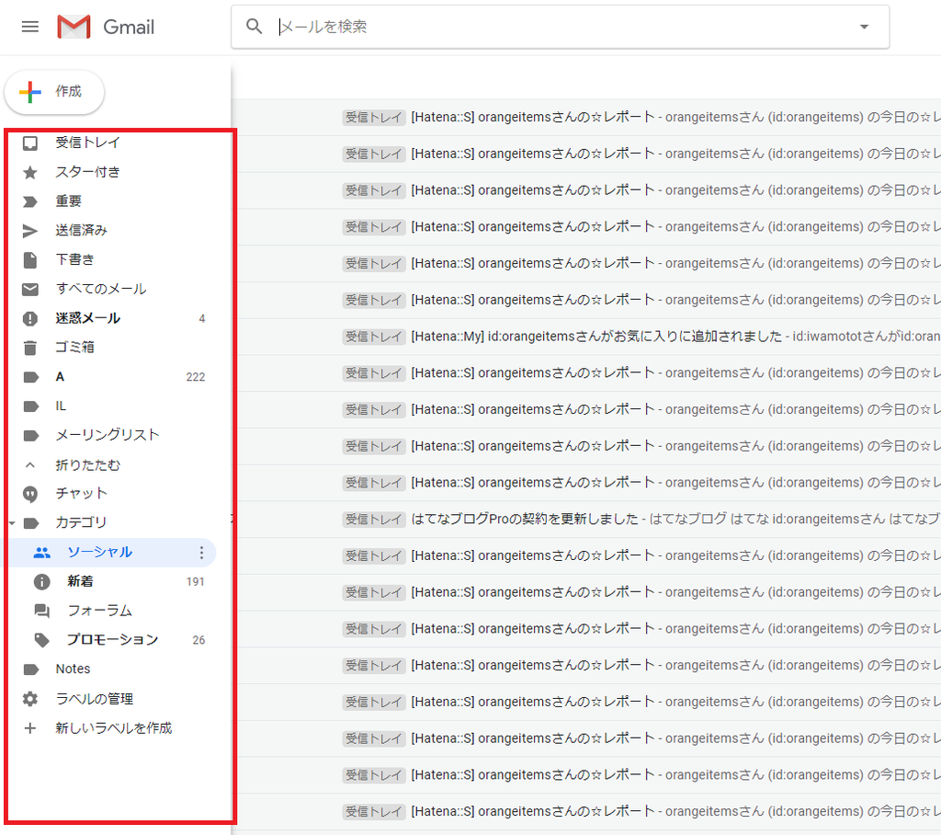This screenshot has width=941, height=835.
Task: Open the 迷惑メール folder
Action: tap(87, 318)
